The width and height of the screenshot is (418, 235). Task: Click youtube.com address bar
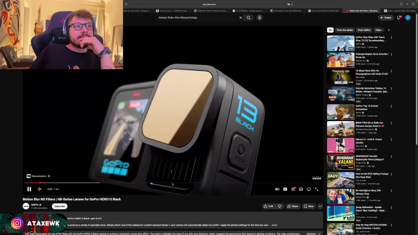[x=209, y=4]
